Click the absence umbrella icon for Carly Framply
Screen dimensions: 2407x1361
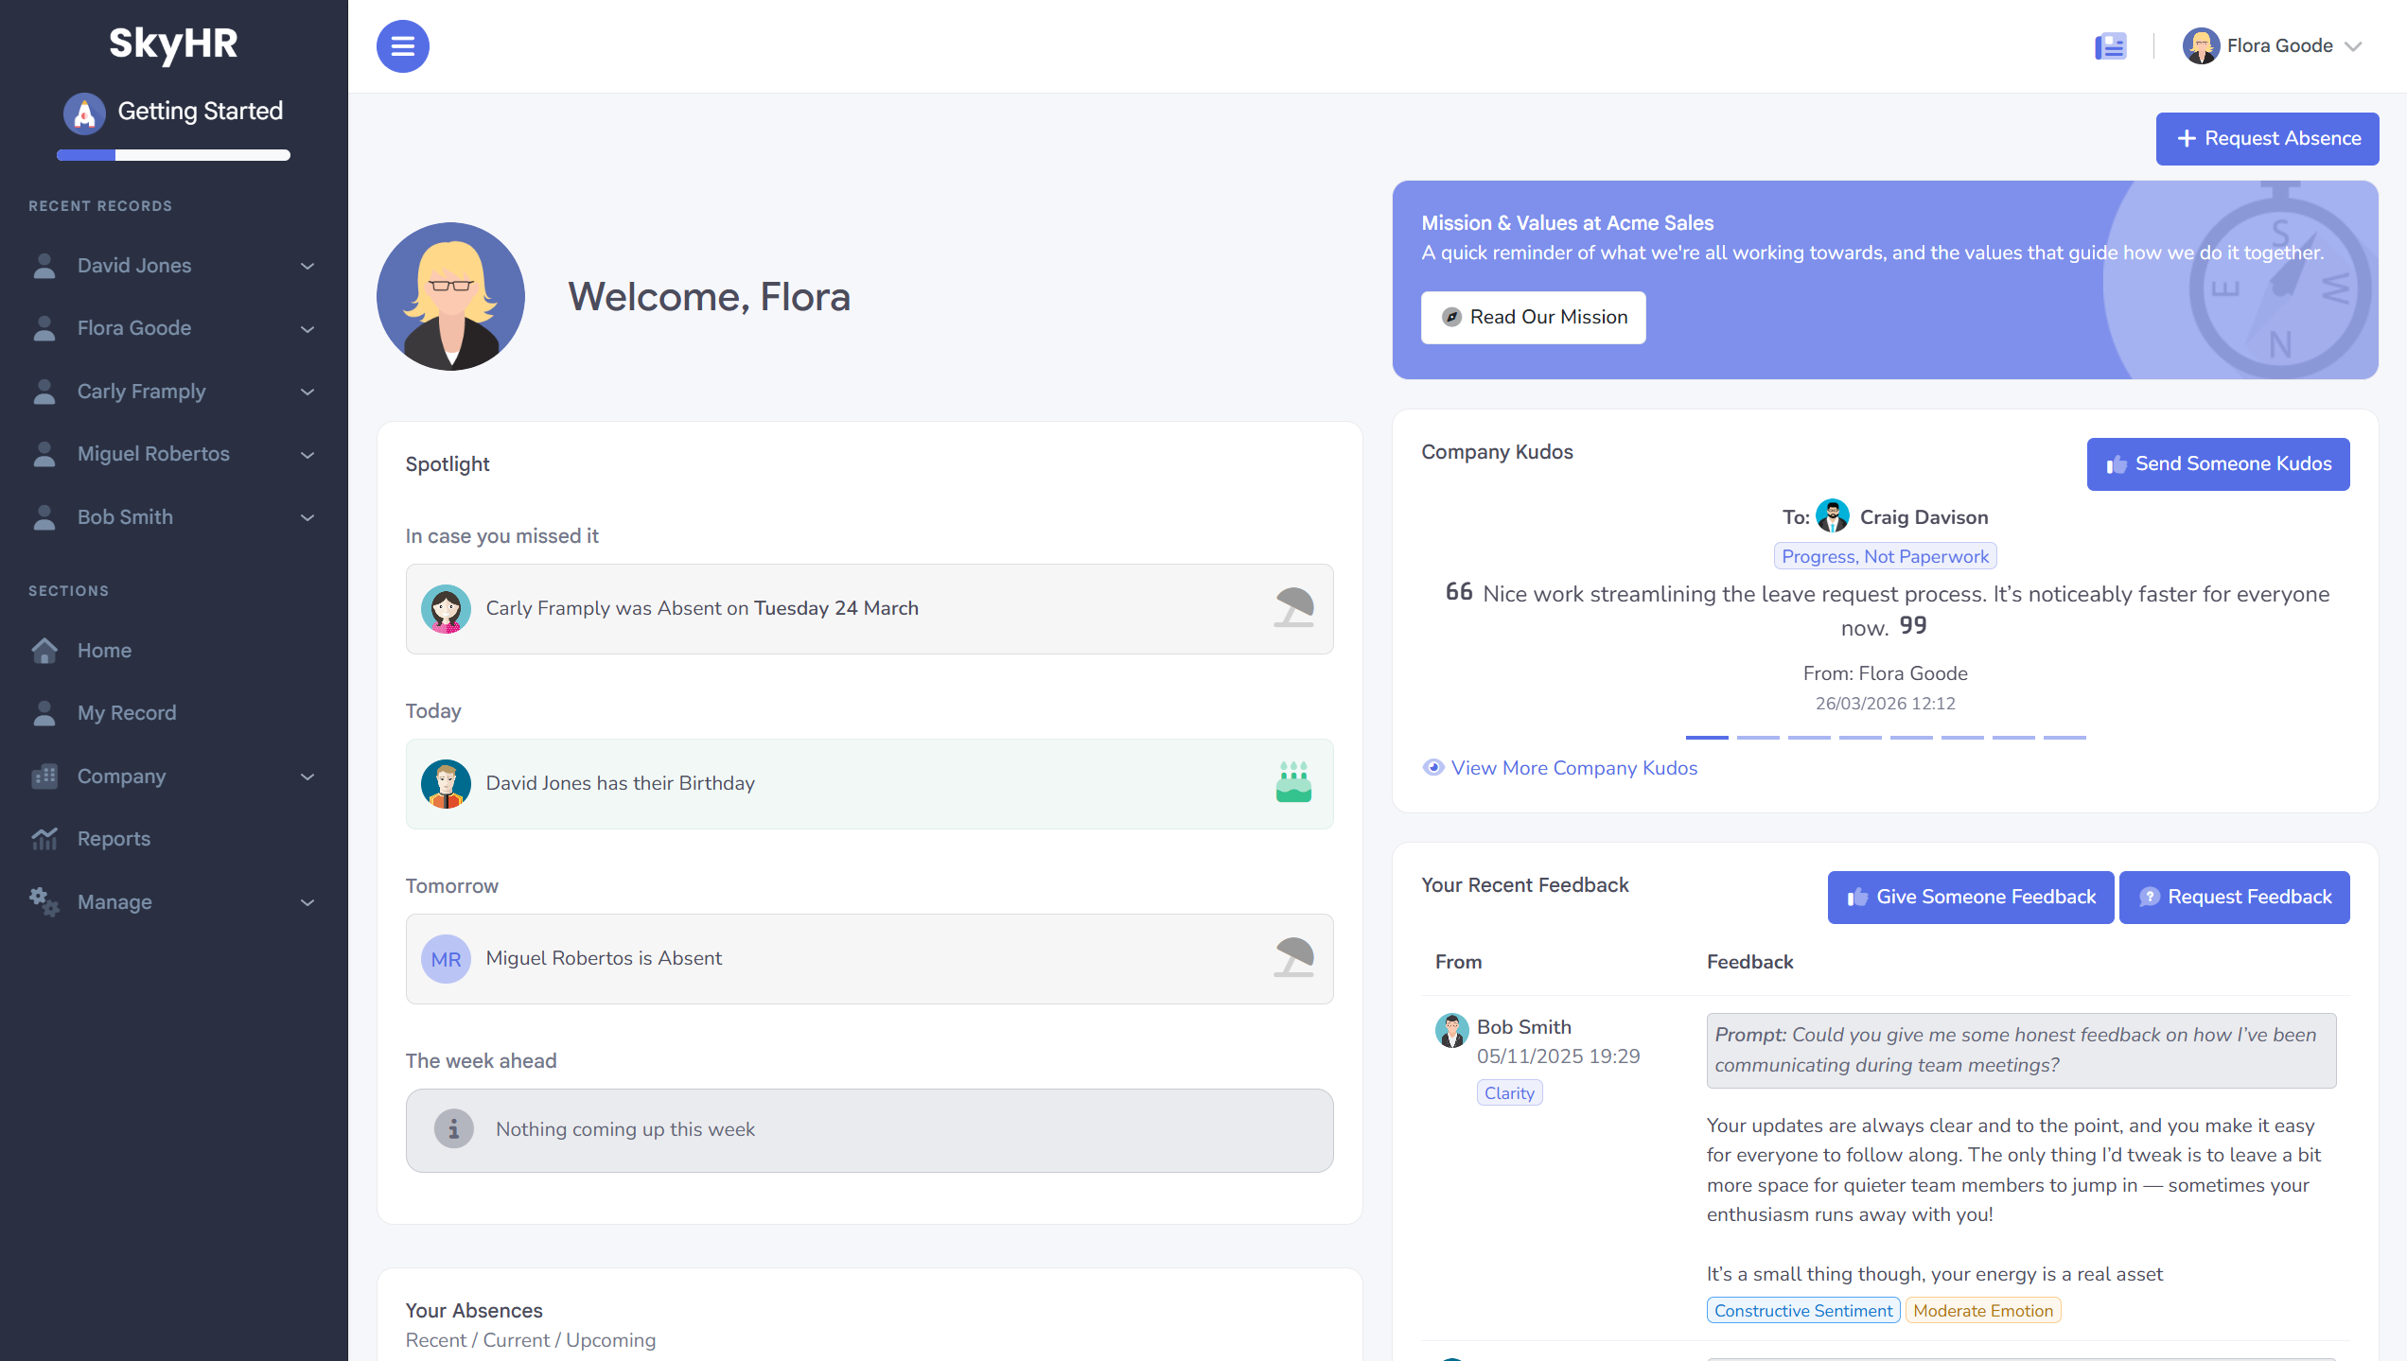tap(1293, 608)
